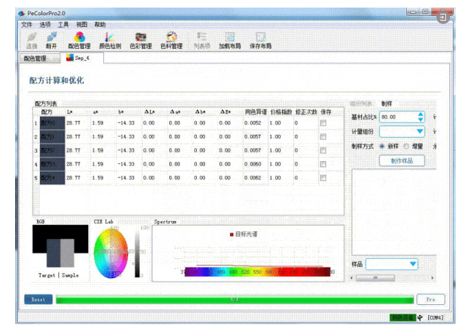Image resolution: width=468 pixels, height=329 pixels.
Task: Open the 样品 sample dropdown
Action: coord(413,264)
